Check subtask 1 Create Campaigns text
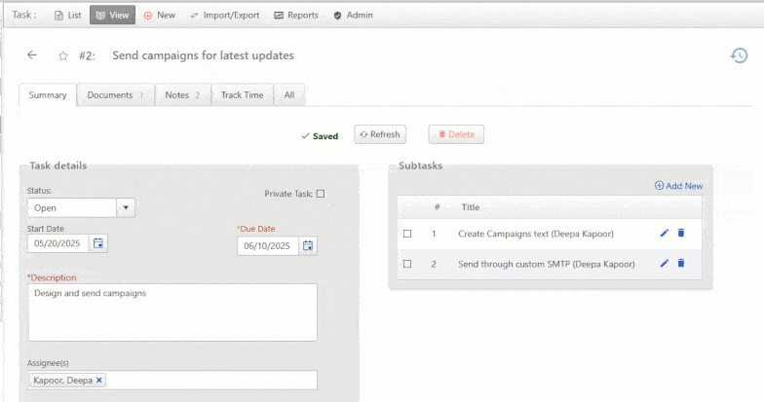This screenshot has width=764, height=402. (407, 234)
